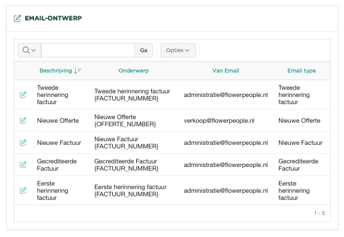Edit the Tweede herinnering factuur row

coord(23,95)
